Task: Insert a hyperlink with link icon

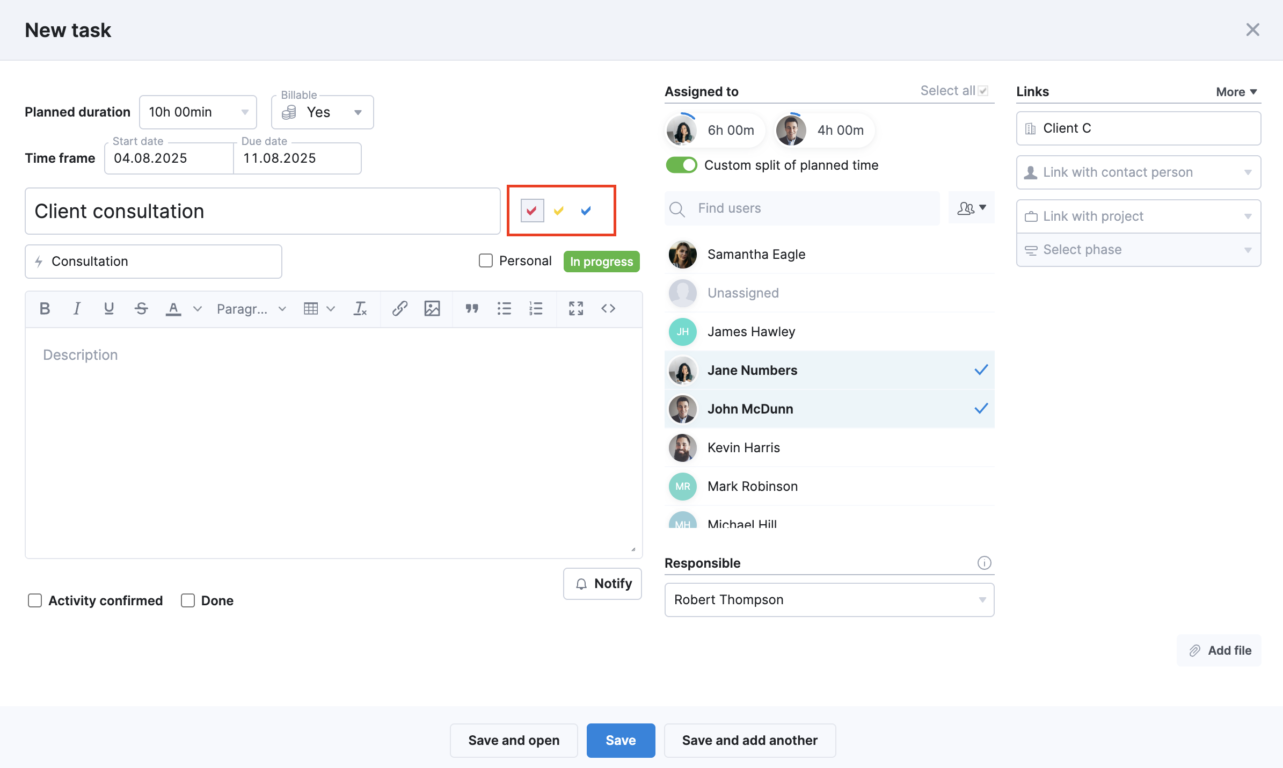Action: click(400, 309)
